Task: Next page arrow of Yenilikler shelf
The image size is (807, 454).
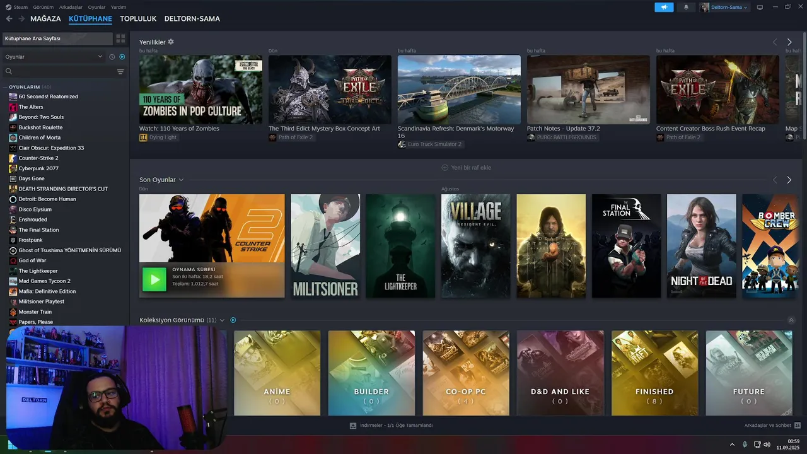Action: (x=789, y=42)
